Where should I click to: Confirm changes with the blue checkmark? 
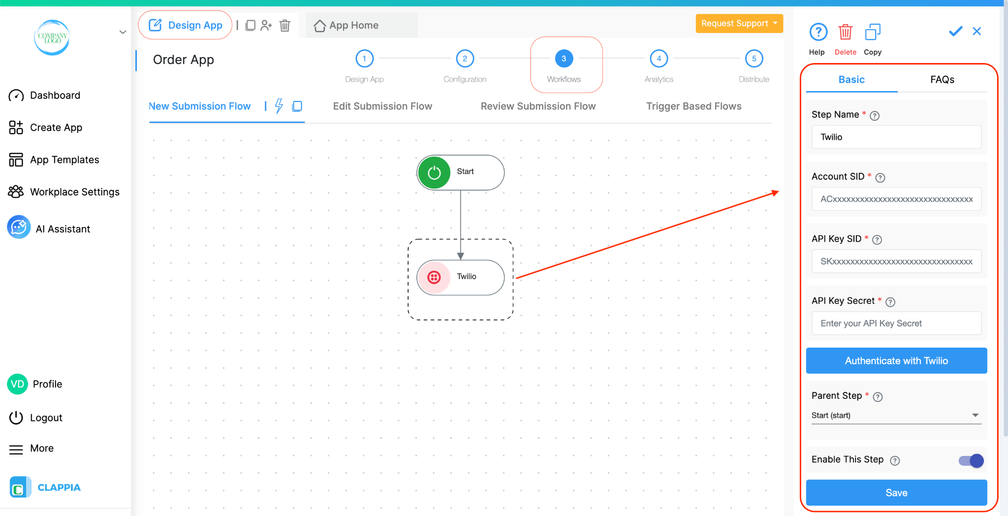(x=955, y=32)
